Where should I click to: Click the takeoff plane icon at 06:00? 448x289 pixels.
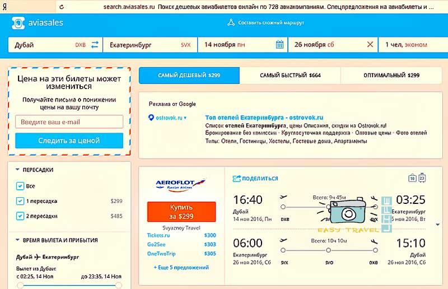(x=283, y=240)
